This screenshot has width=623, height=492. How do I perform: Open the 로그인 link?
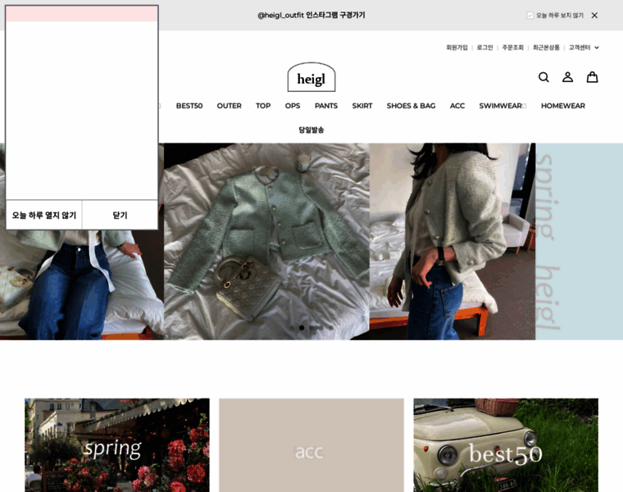484,48
